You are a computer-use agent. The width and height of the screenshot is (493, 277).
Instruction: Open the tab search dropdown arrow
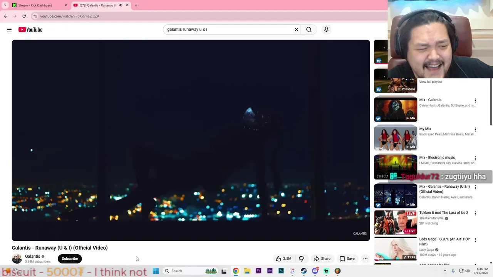[5, 5]
